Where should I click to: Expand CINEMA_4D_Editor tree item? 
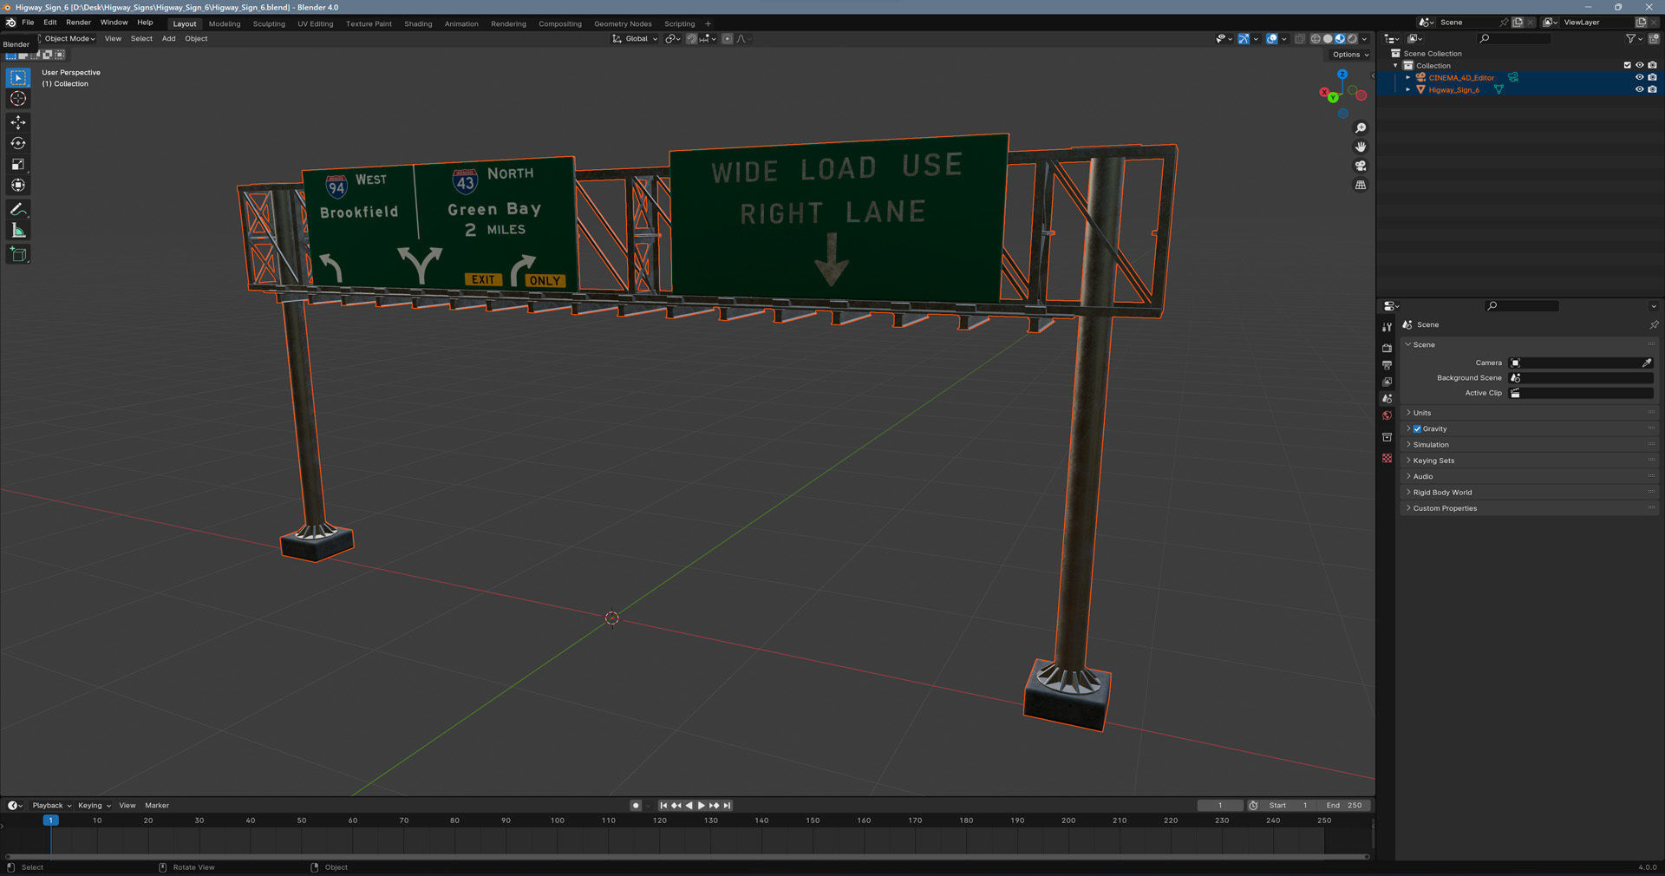coord(1407,77)
